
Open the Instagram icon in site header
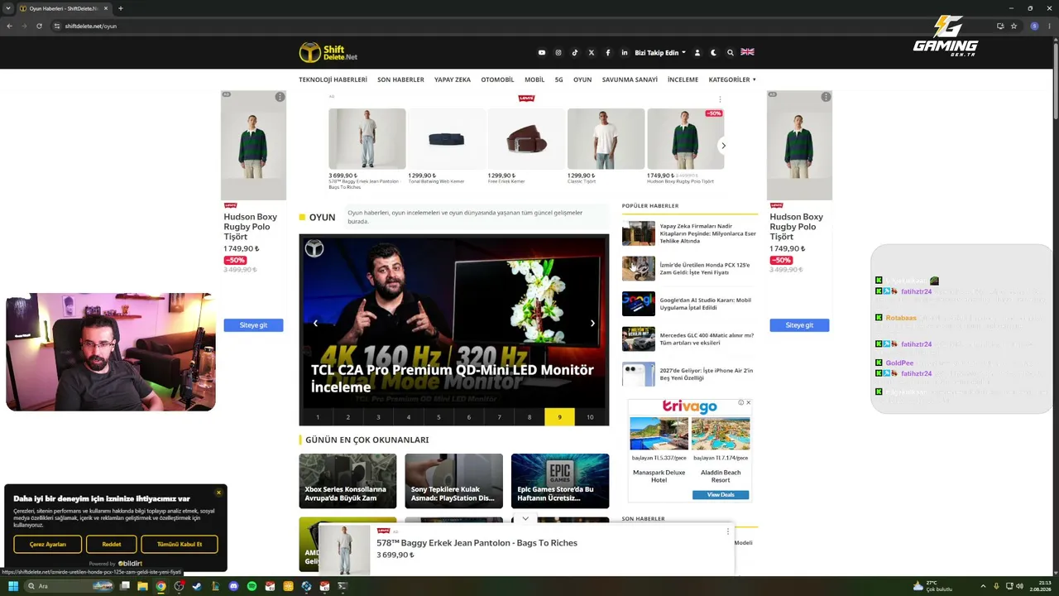pyautogui.click(x=558, y=52)
